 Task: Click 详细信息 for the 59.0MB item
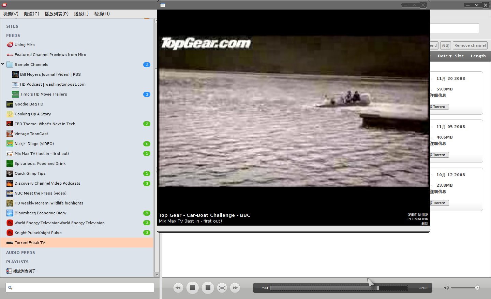click(x=438, y=96)
